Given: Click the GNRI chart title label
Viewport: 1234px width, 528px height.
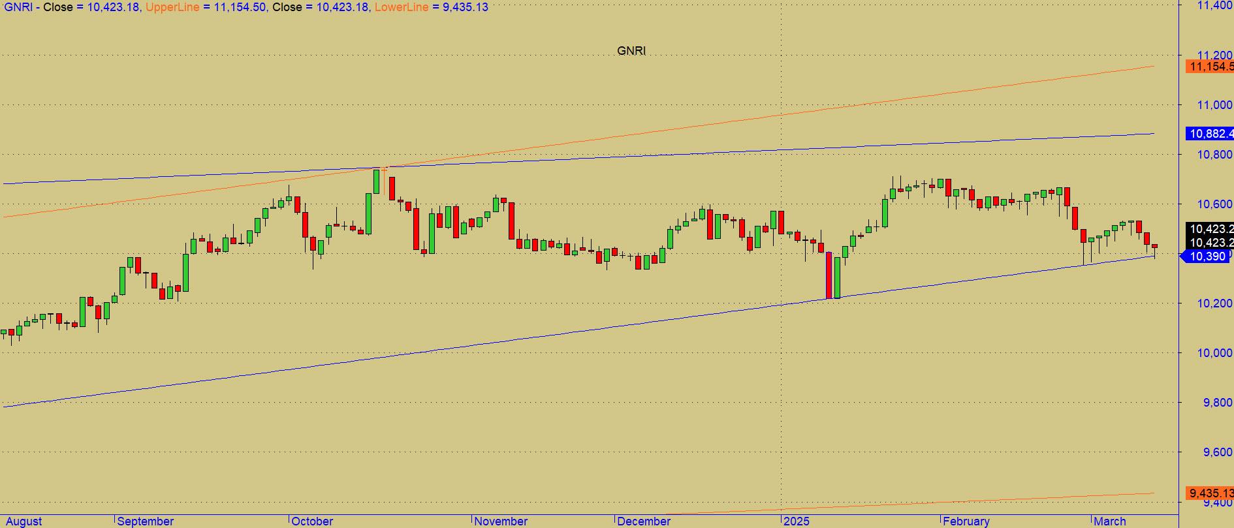Looking at the screenshot, I should point(631,51).
